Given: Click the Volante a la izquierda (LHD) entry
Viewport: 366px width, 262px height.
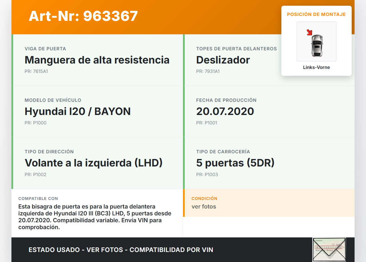Looking at the screenshot, I should (x=94, y=163).
